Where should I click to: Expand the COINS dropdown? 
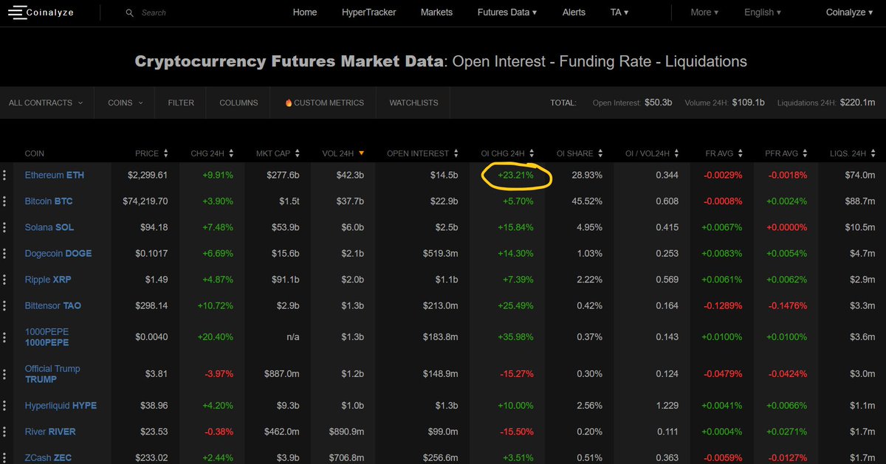coord(125,103)
